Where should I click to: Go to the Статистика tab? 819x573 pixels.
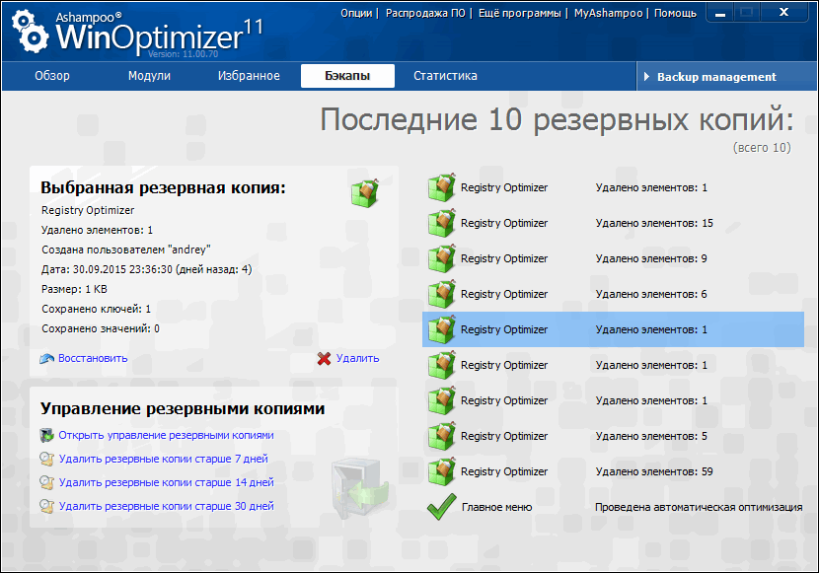[445, 76]
